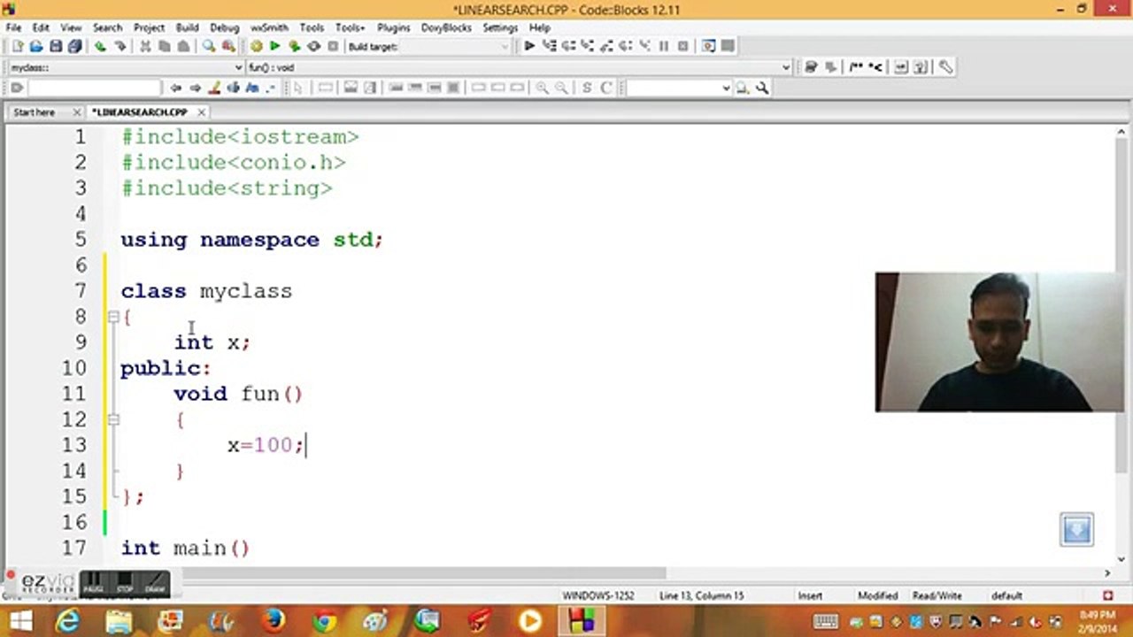Click the Step out debug icon
This screenshot has width=1133, height=637.
click(607, 46)
